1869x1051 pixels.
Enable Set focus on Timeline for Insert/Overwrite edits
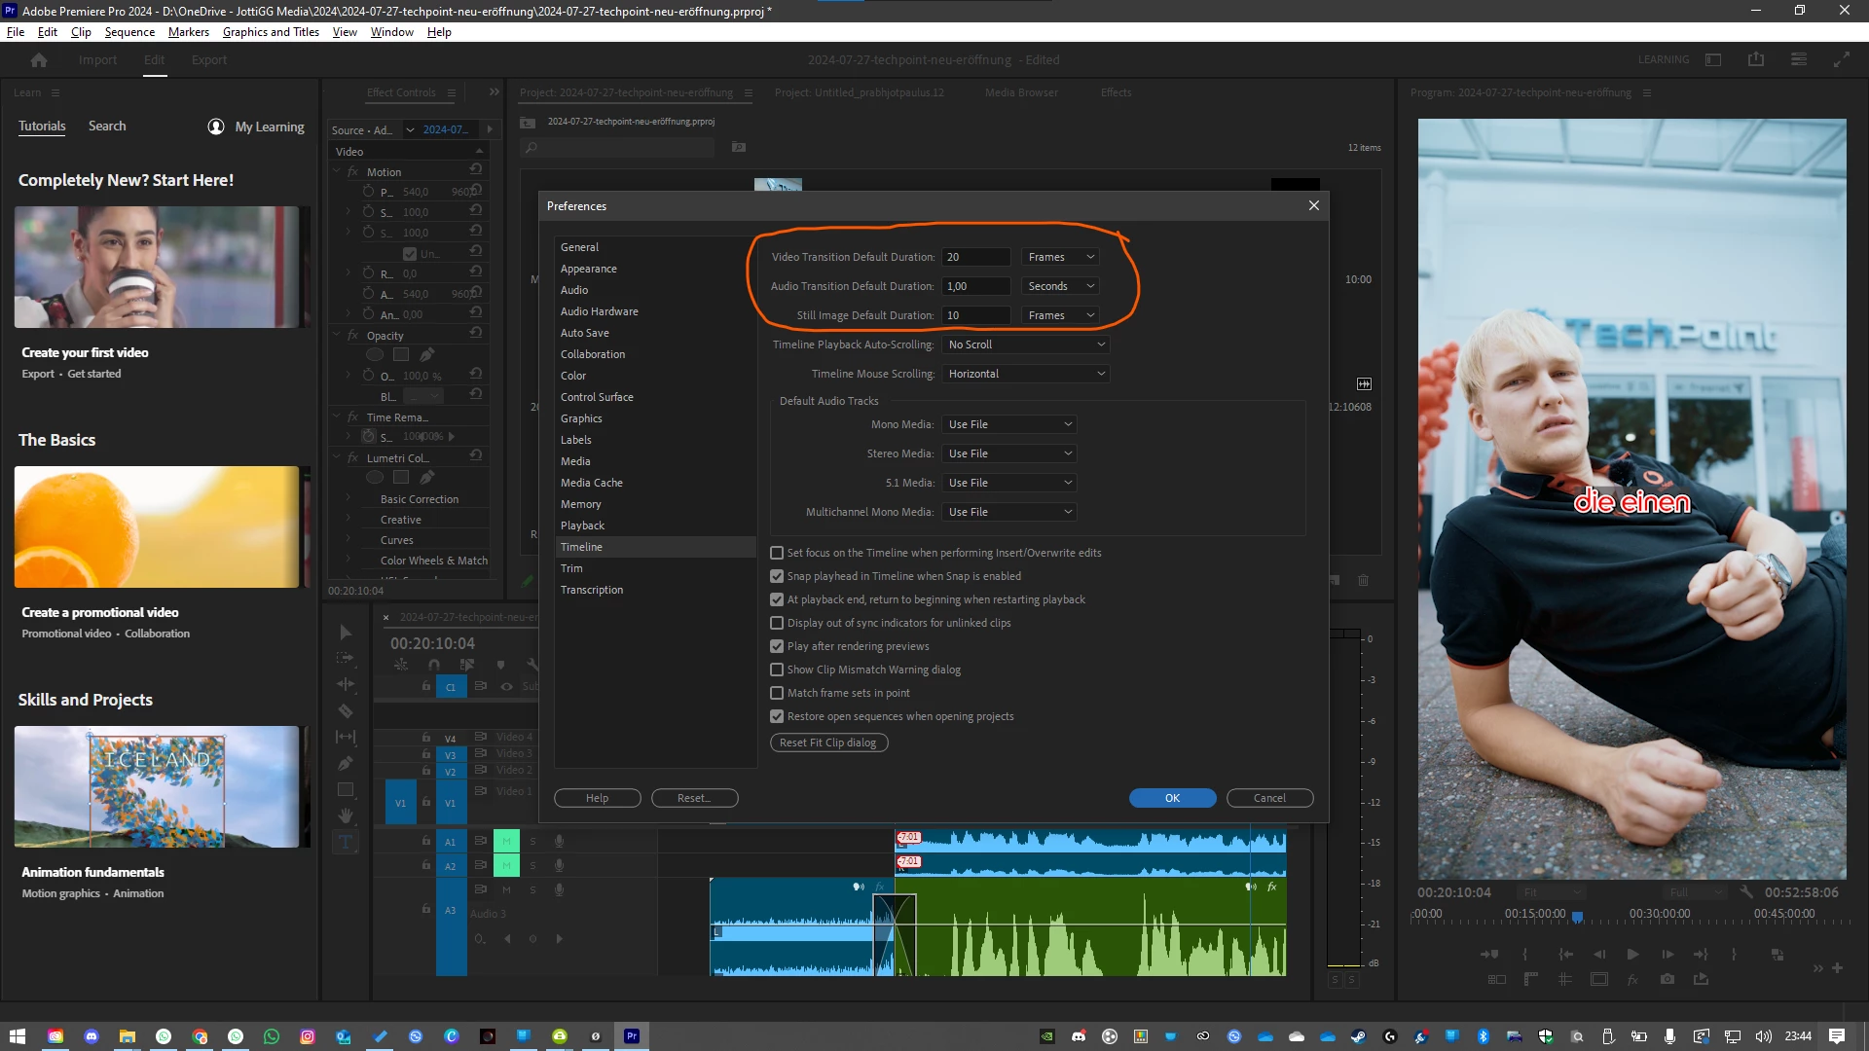(777, 553)
